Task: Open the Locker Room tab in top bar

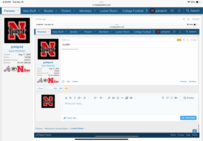Action: (108, 11)
